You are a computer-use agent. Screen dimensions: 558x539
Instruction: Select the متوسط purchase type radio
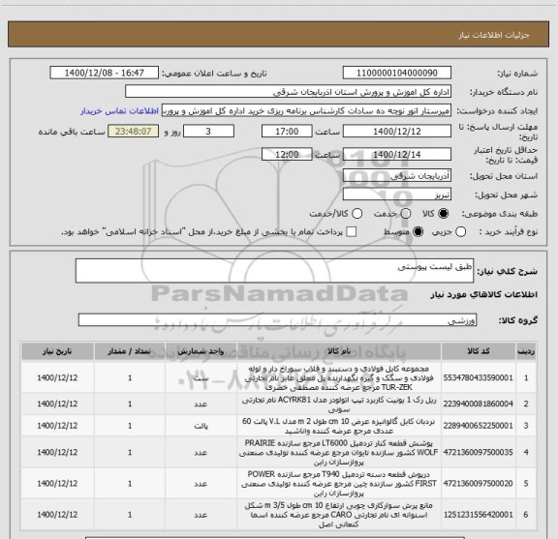tap(418, 232)
